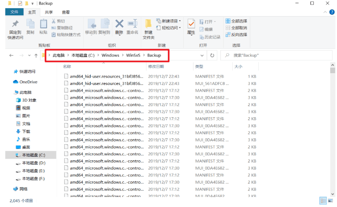
Task: Click Paste shortcut (粘贴快捷方式)
Action: [x=66, y=35]
